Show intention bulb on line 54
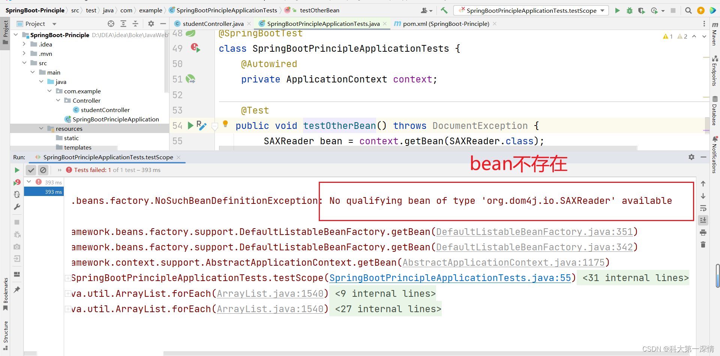 click(225, 124)
